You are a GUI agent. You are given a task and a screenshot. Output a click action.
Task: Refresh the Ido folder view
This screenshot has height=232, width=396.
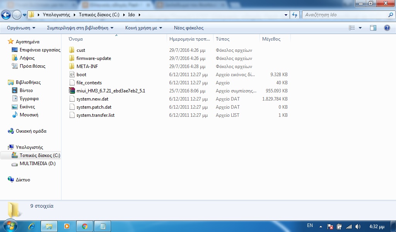point(295,15)
